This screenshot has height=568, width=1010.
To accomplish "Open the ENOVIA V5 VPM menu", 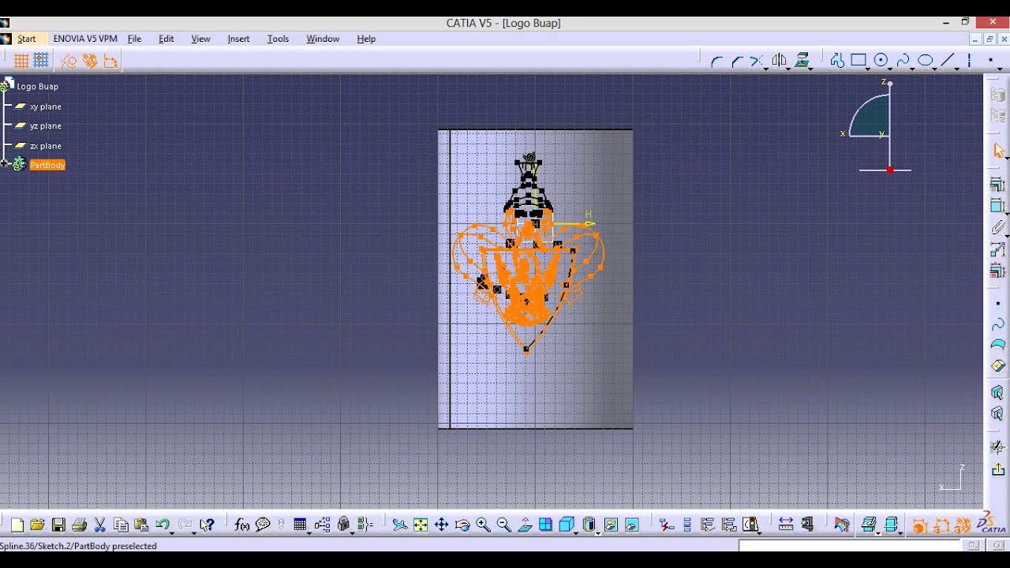I will (85, 39).
